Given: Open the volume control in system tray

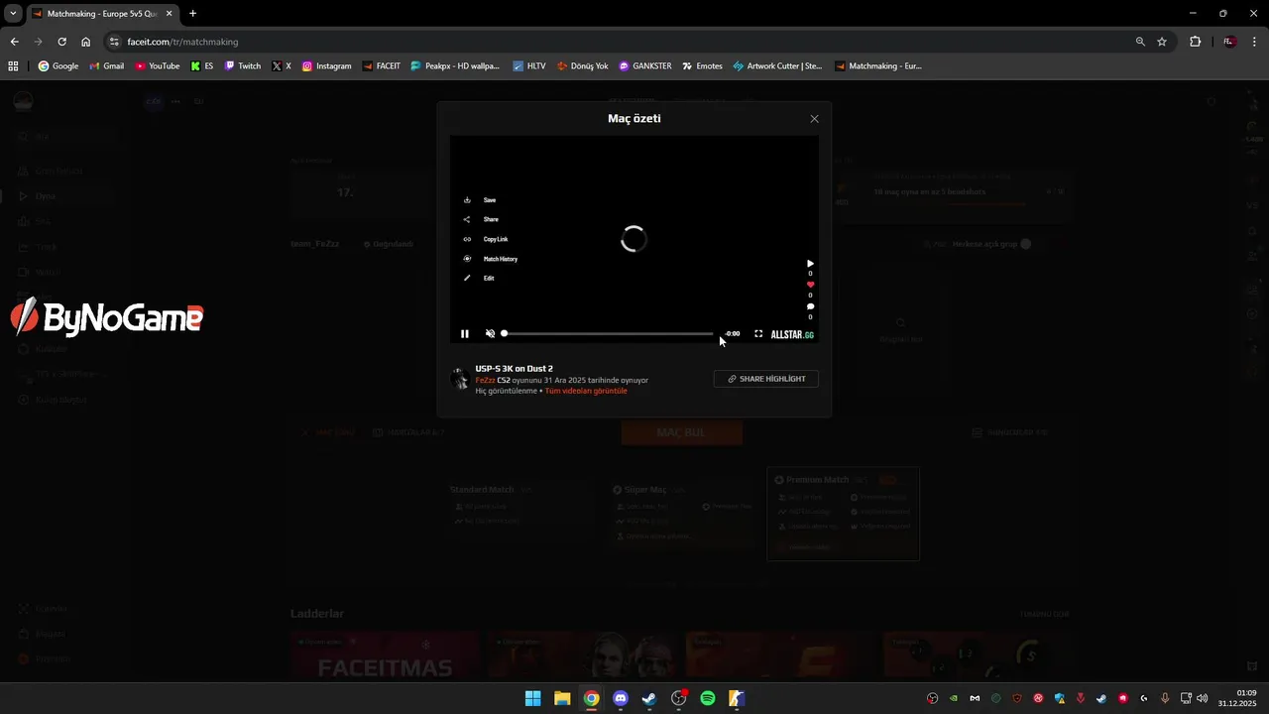Looking at the screenshot, I should (x=1203, y=698).
